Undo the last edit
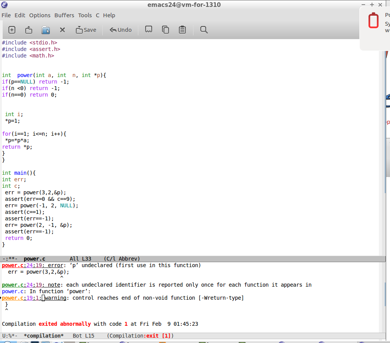390x343 pixels. click(121, 30)
